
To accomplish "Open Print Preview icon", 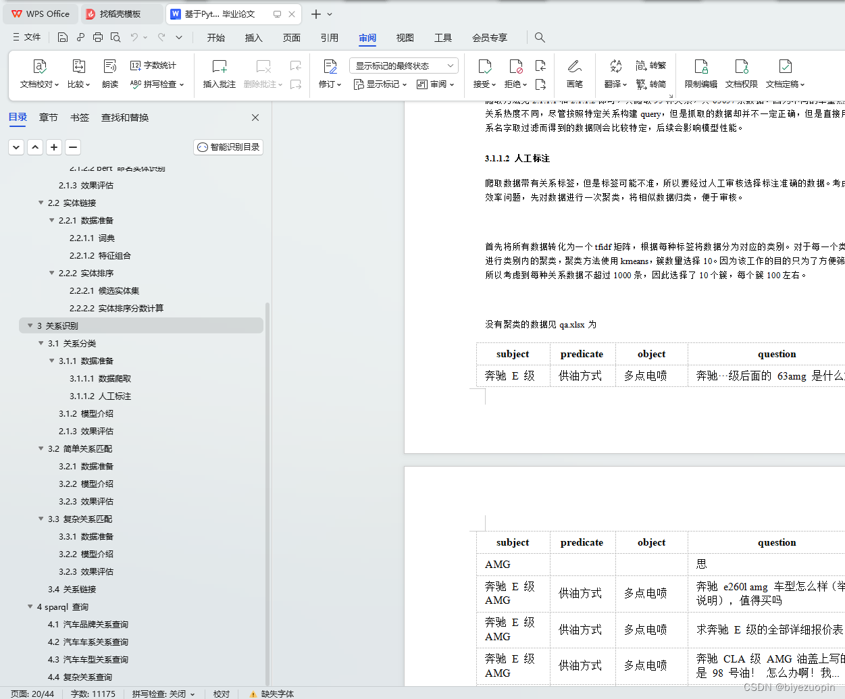I will (x=116, y=37).
